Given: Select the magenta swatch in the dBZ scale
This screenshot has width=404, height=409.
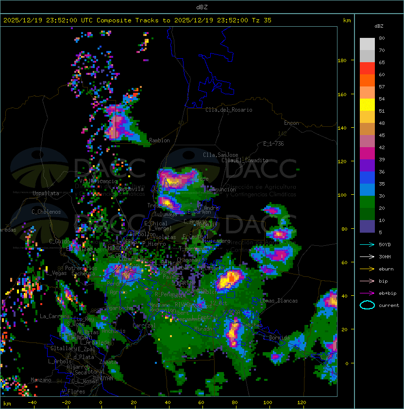Looking at the screenshot, I should [x=367, y=153].
